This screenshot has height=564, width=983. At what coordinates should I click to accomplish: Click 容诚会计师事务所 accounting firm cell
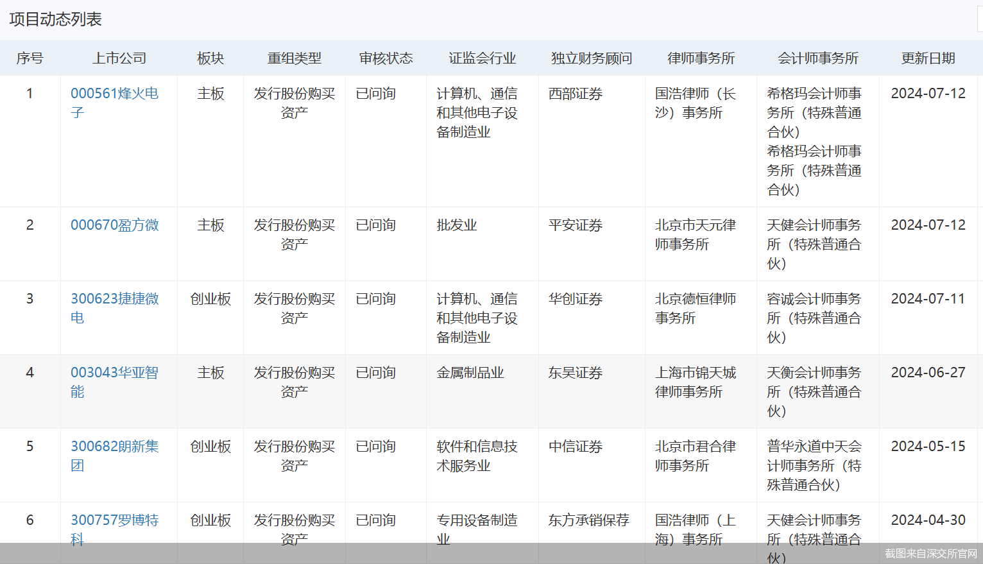[814, 318]
